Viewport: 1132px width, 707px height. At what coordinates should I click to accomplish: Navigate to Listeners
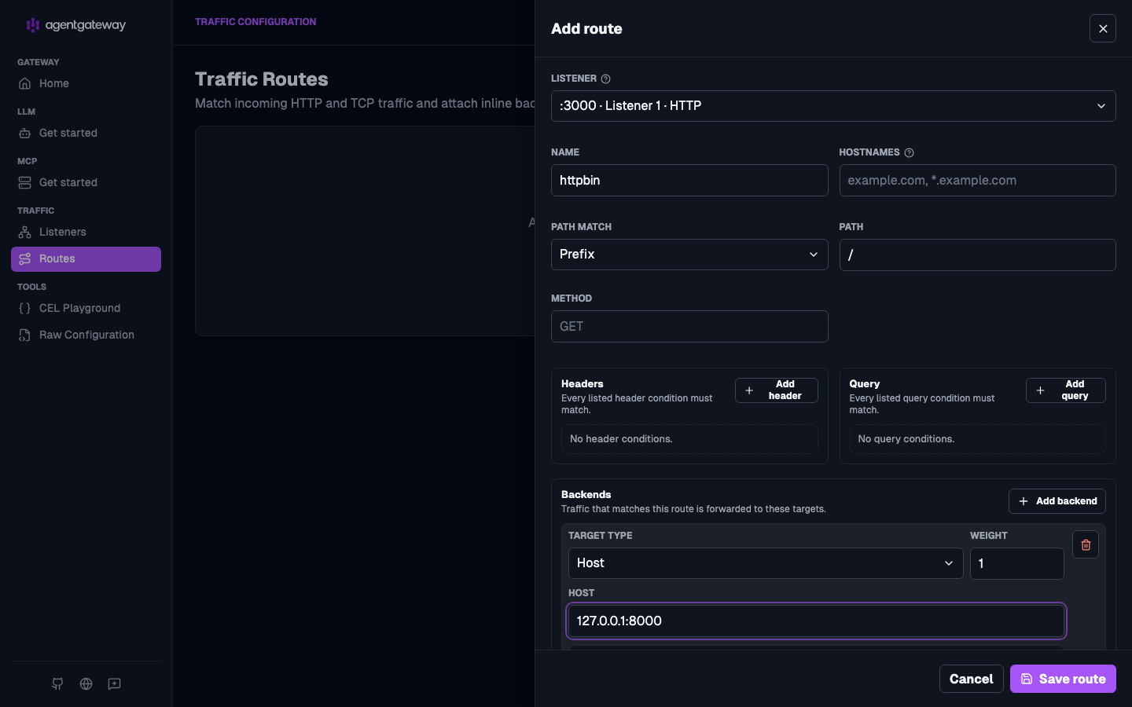[86, 232]
